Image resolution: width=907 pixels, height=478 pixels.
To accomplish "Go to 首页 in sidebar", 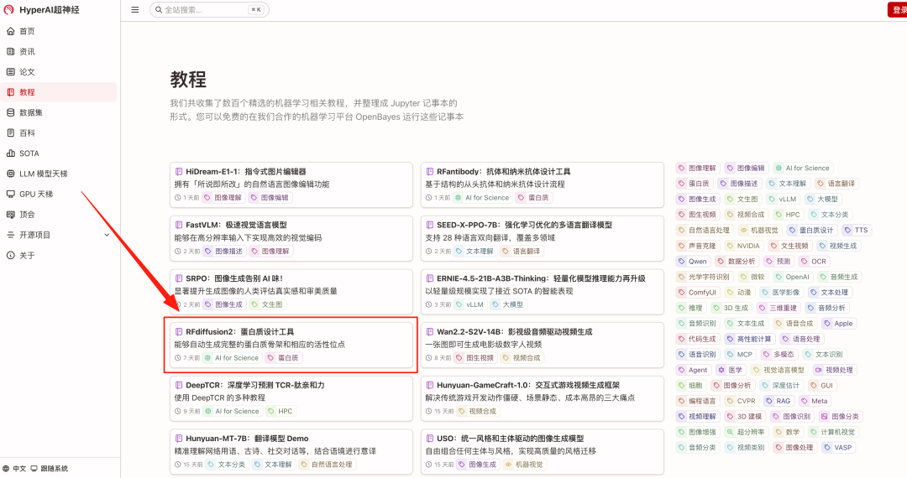I will point(59,31).
